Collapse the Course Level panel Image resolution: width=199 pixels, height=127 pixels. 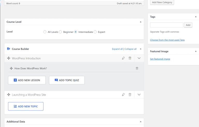coord(141,22)
